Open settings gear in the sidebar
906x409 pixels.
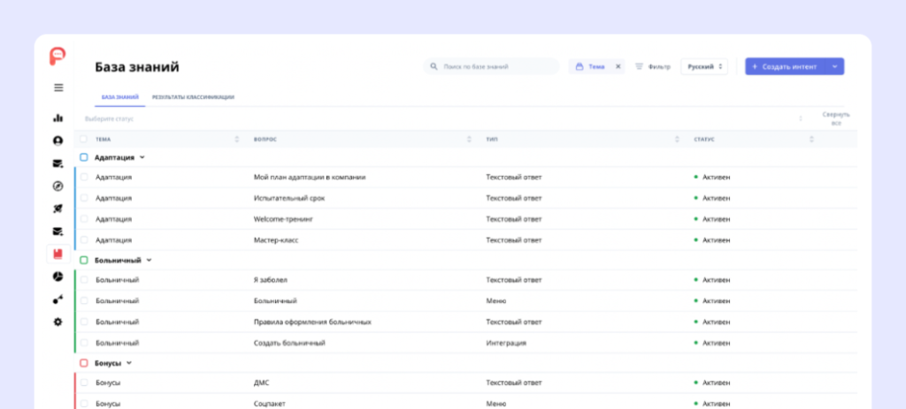tap(58, 322)
